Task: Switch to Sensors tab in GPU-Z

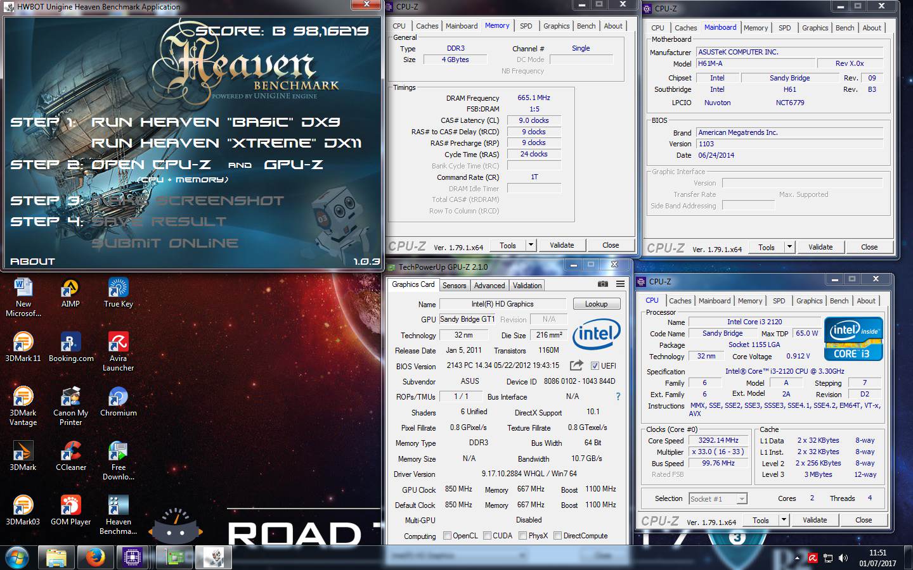Action: coord(454,286)
